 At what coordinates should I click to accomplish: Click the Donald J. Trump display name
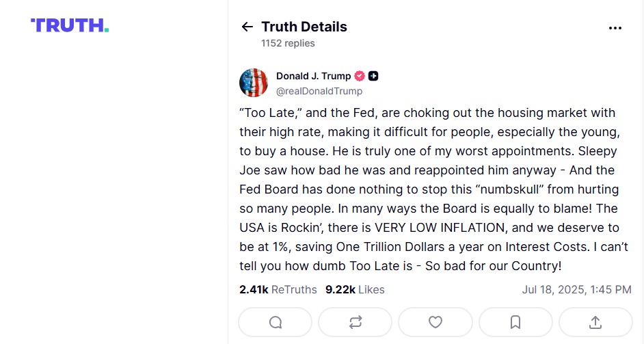[x=313, y=76]
